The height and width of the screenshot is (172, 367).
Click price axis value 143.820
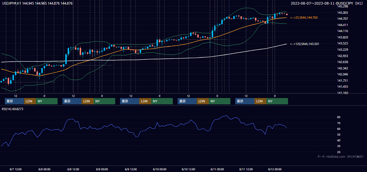(343, 37)
